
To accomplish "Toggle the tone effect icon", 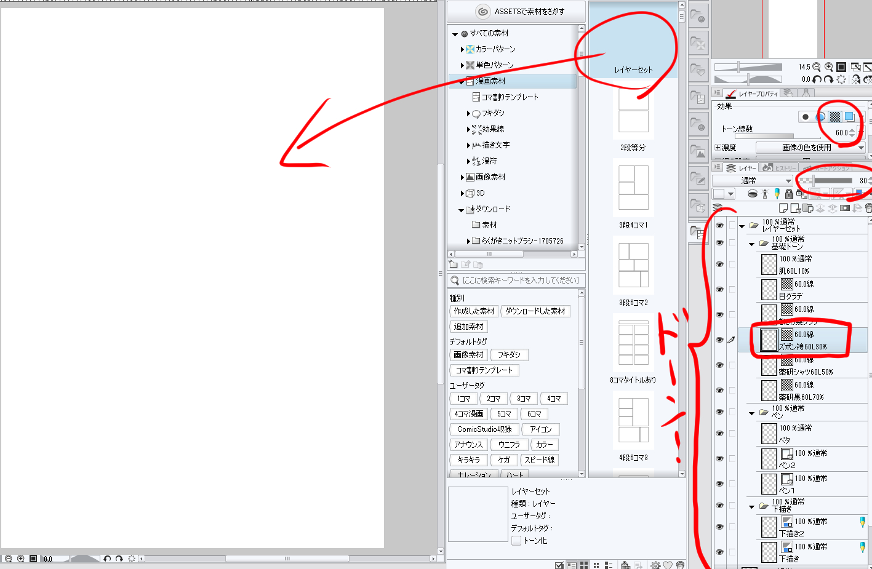I will [834, 117].
